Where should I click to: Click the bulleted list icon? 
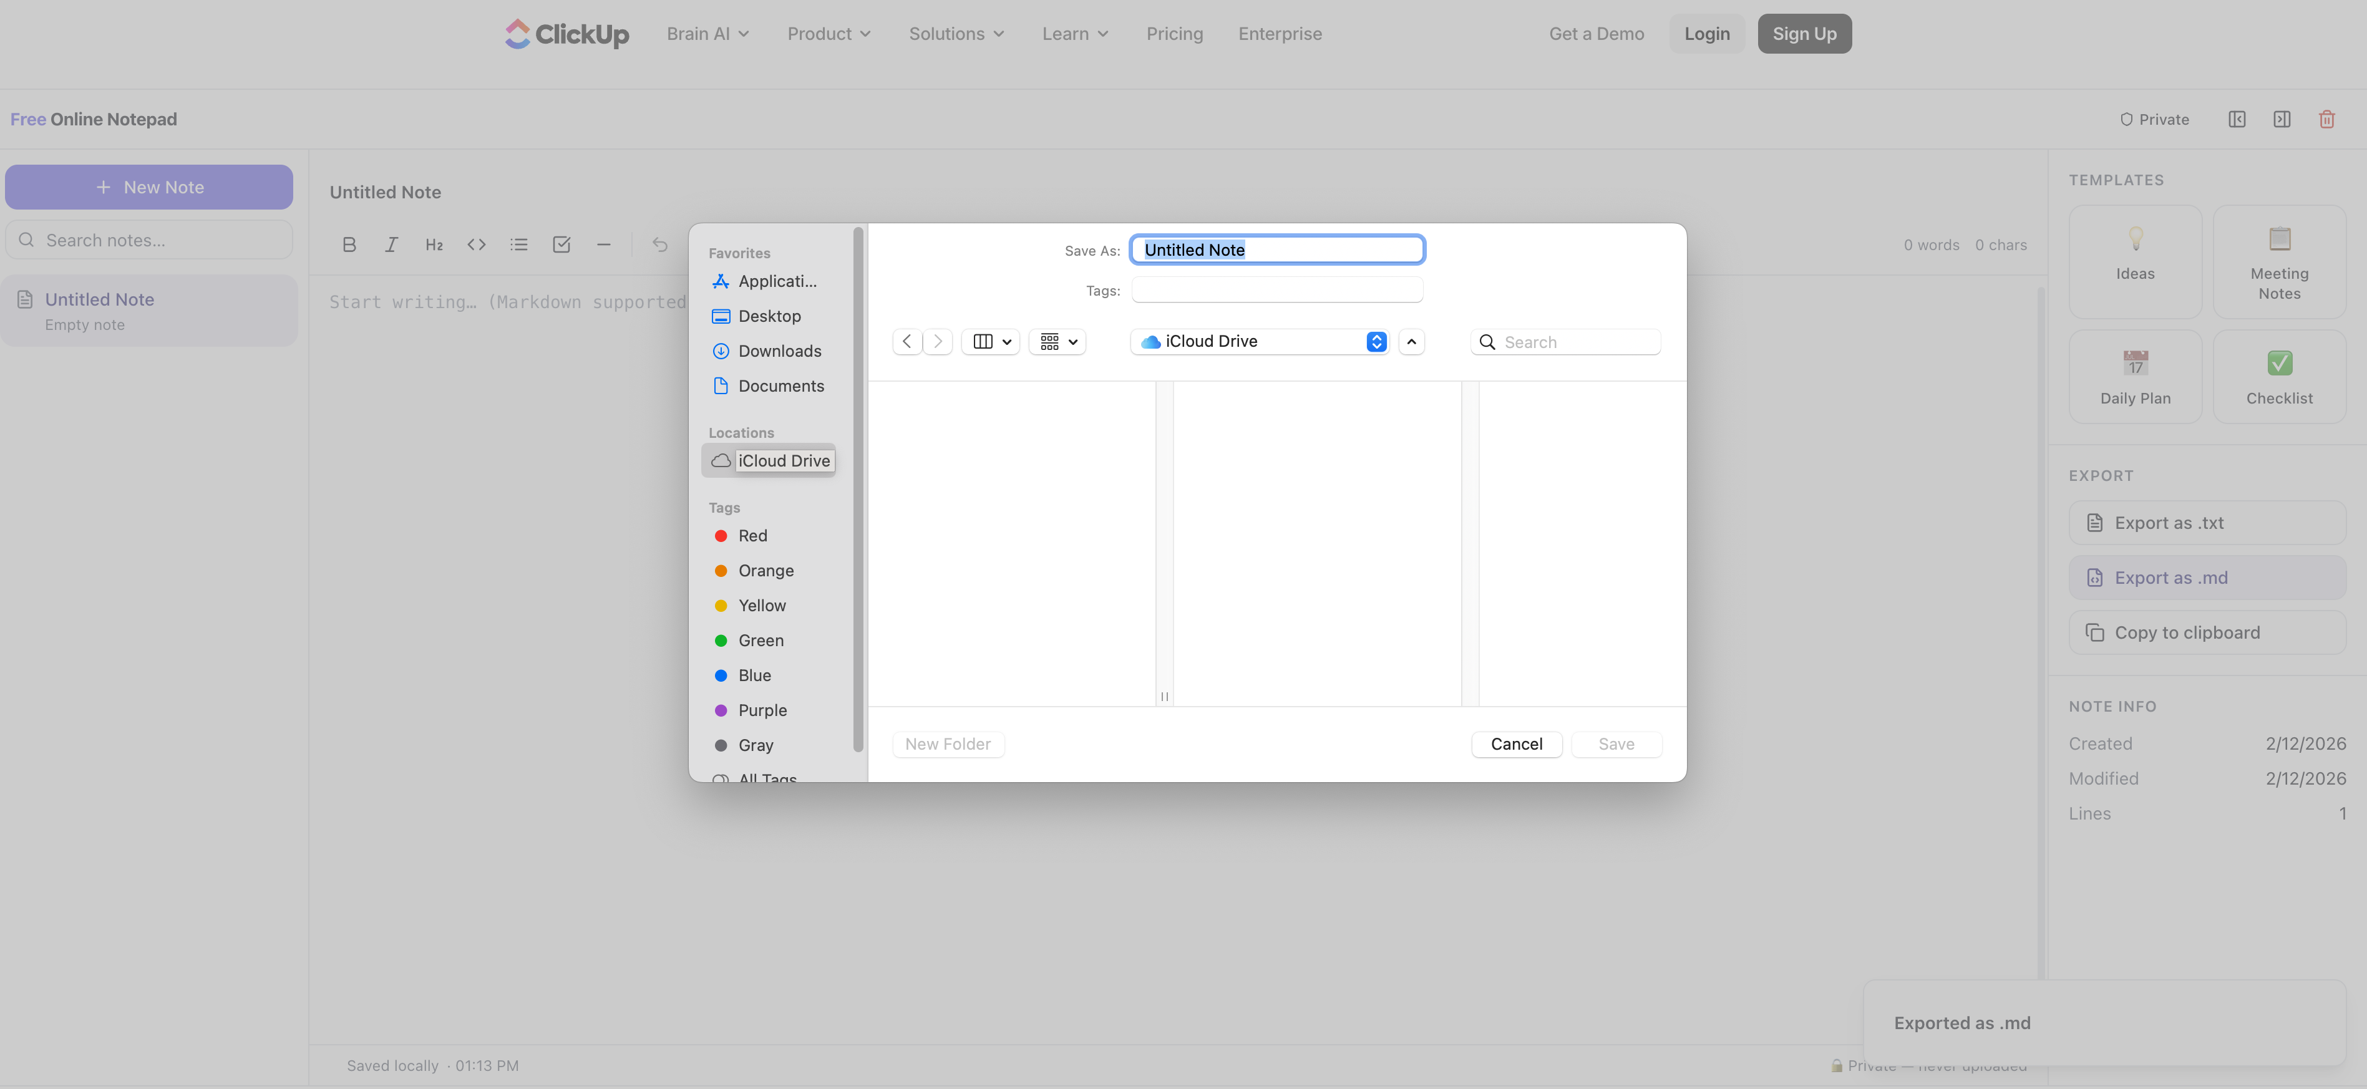coord(519,244)
